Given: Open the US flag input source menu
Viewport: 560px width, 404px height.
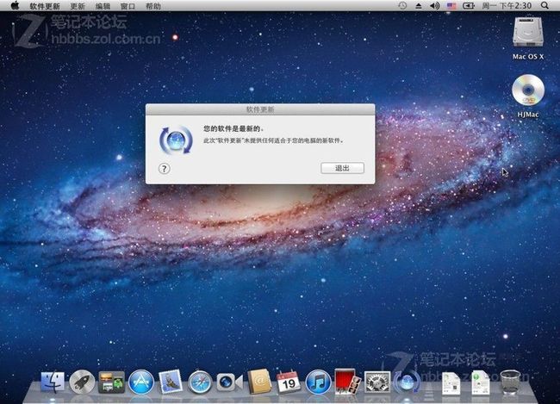Looking at the screenshot, I should (x=451, y=6).
